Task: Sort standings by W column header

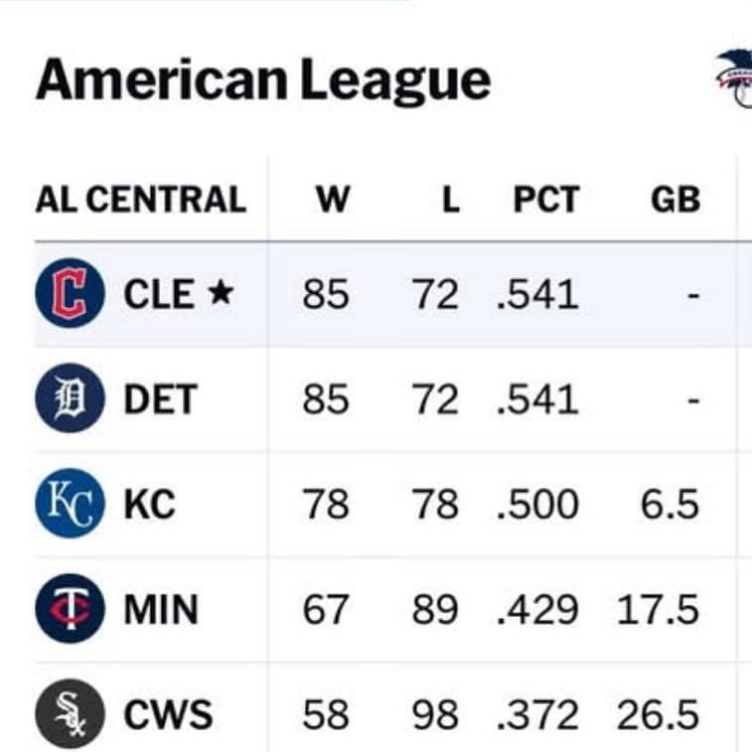Action: tap(333, 200)
